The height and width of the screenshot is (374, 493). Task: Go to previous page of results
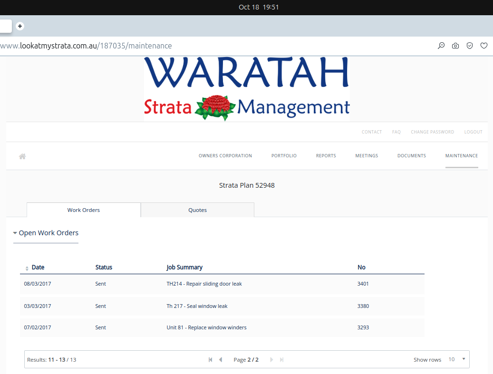221,360
